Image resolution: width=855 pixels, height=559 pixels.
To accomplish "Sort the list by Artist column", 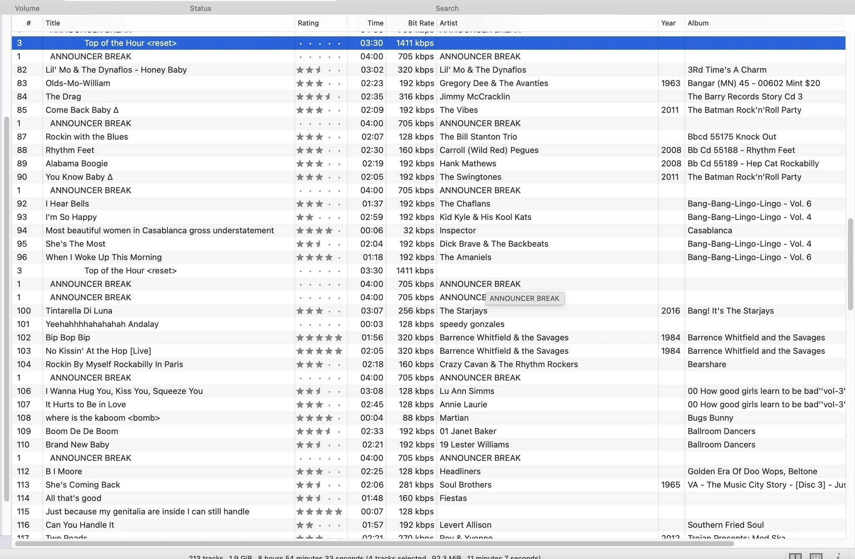I will coord(448,23).
